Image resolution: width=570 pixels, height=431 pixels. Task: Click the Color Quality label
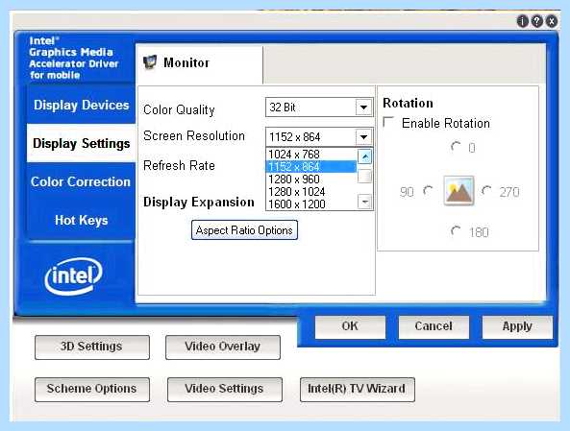179,109
